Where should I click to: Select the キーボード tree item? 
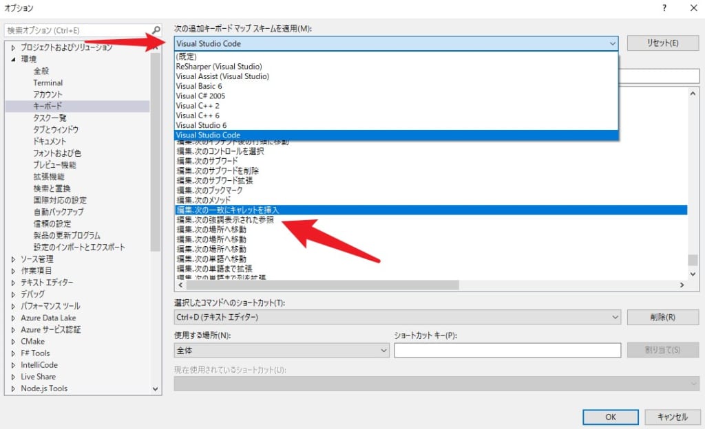click(77, 106)
